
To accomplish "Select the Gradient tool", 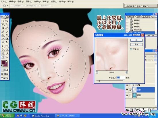I will click(x=7, y=39).
